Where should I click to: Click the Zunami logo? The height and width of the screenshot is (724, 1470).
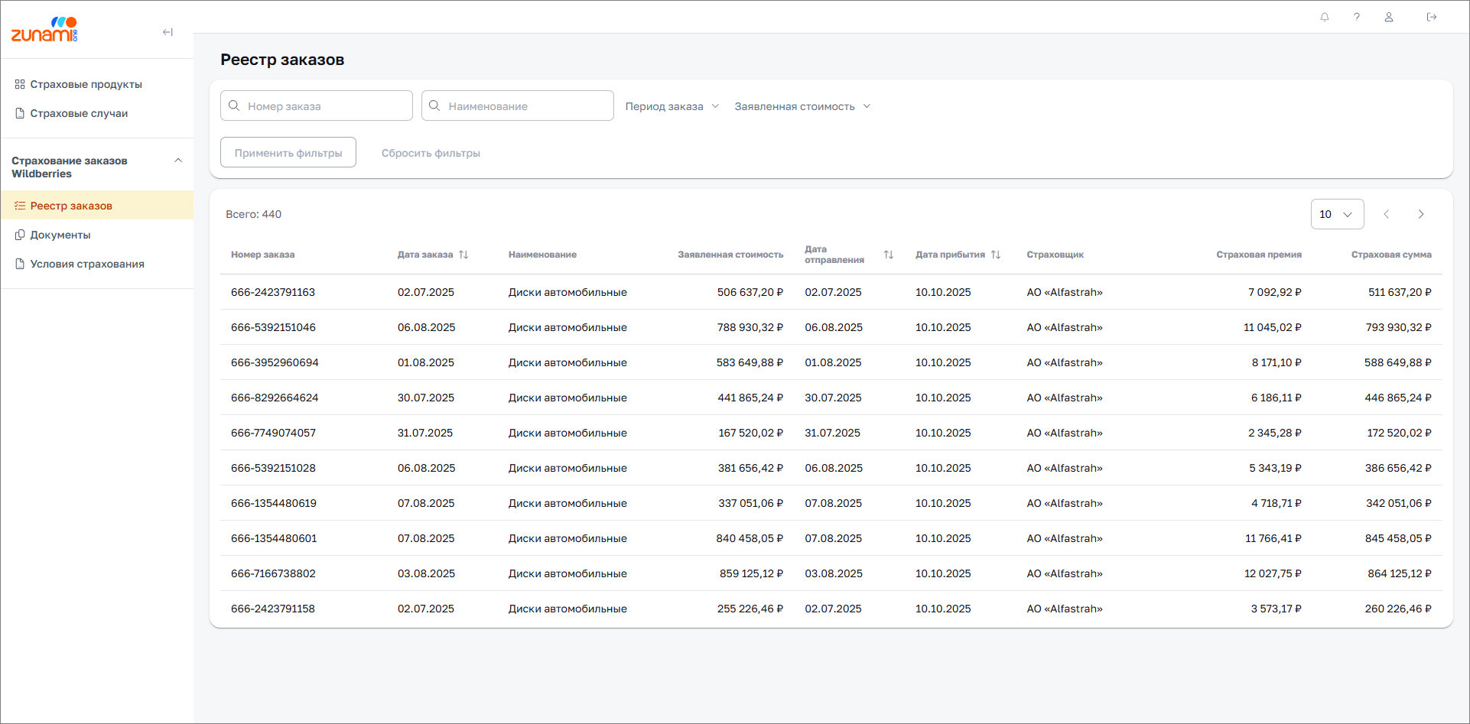click(44, 30)
